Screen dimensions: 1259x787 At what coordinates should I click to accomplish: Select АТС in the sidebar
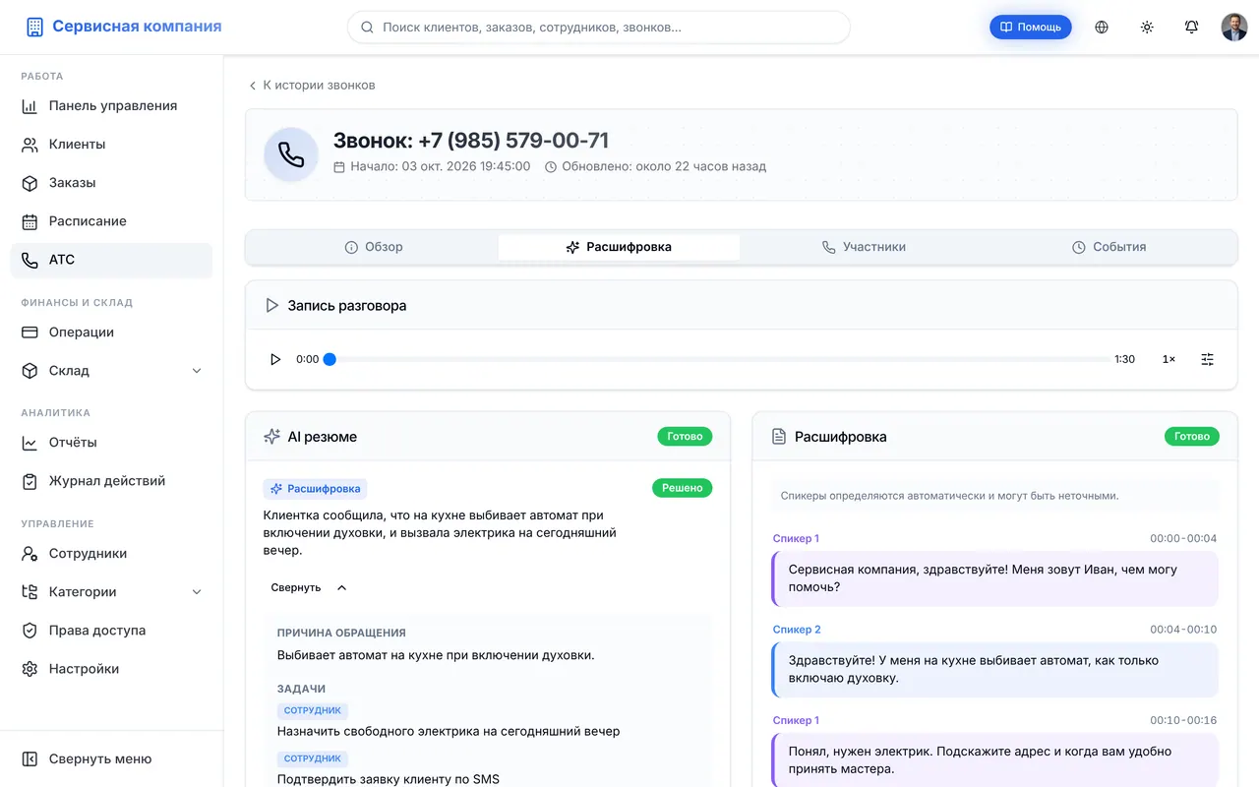[111, 260]
